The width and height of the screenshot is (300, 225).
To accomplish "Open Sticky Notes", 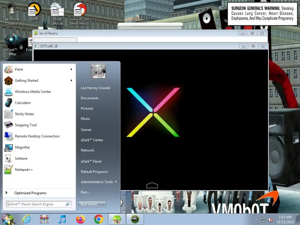I will pos(39,114).
